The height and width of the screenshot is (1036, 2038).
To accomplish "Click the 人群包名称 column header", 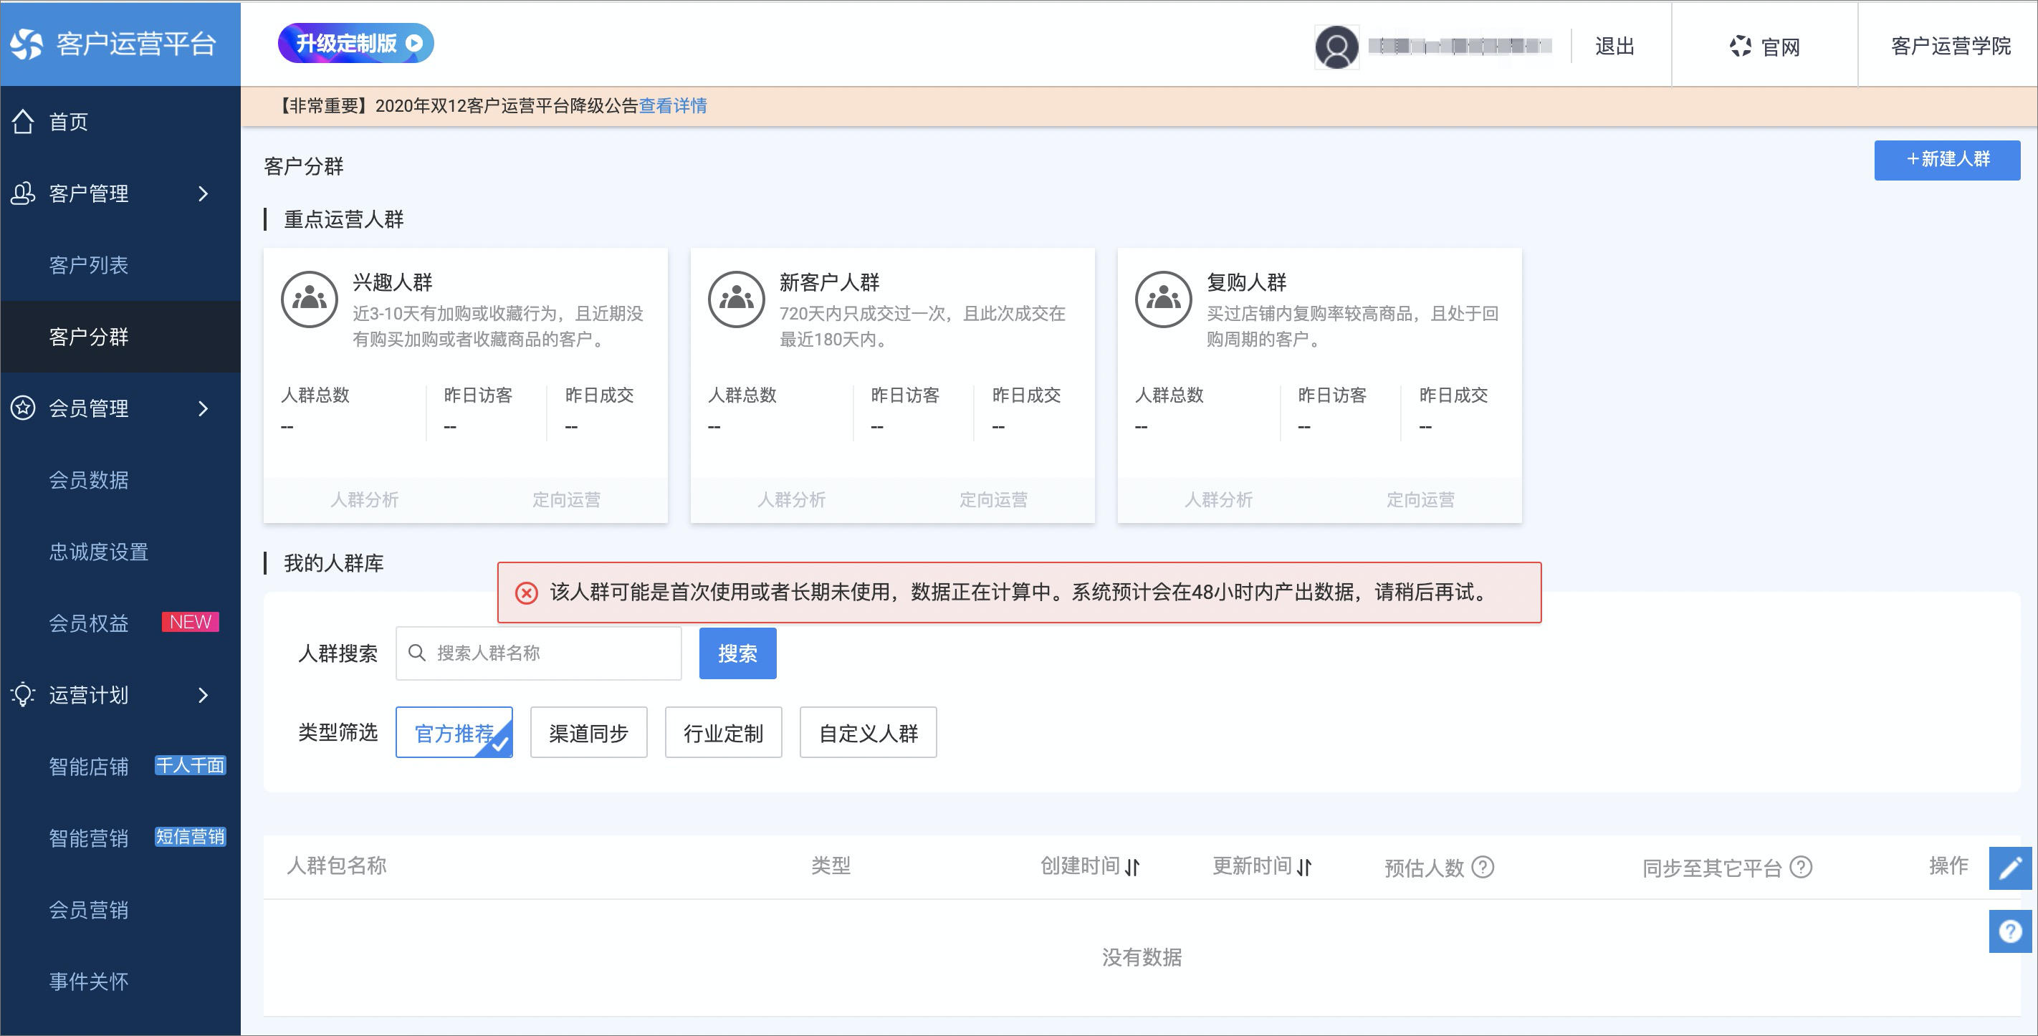I will coord(336,866).
